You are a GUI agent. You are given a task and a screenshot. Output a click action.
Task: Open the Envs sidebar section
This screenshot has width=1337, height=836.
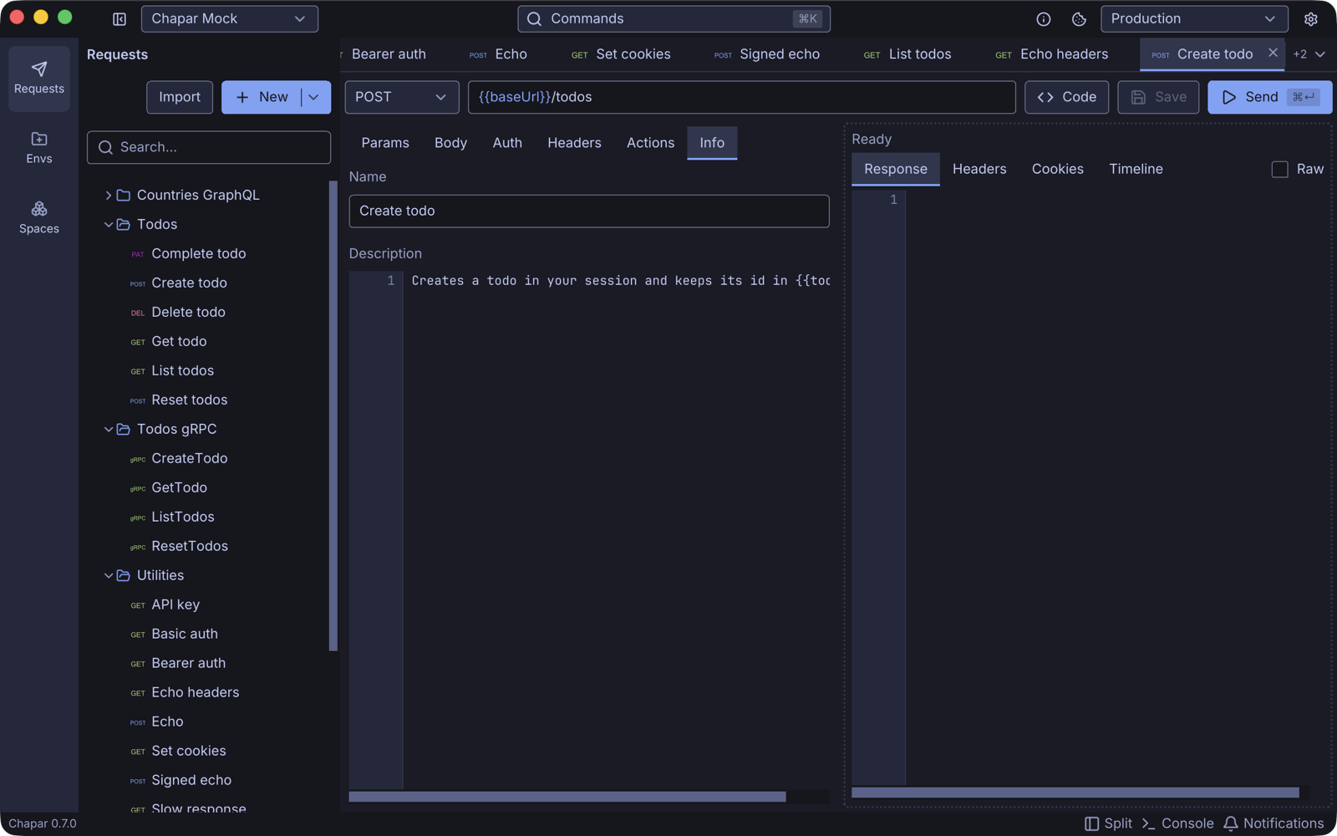39,148
